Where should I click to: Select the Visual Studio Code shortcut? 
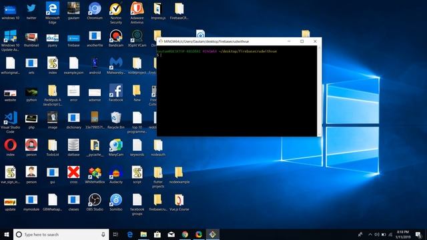pos(11,122)
